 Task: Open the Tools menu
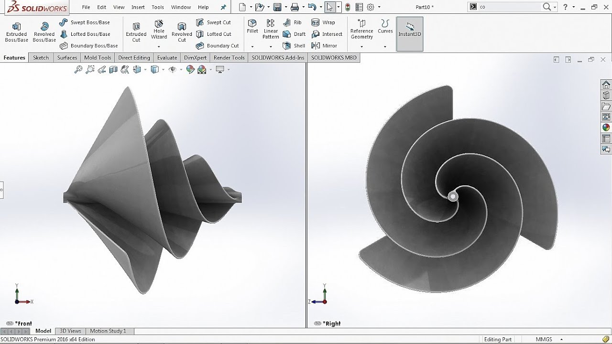point(158,7)
